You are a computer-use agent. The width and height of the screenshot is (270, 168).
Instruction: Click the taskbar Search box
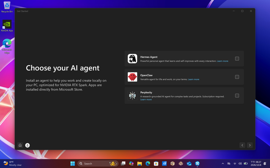click(98, 164)
